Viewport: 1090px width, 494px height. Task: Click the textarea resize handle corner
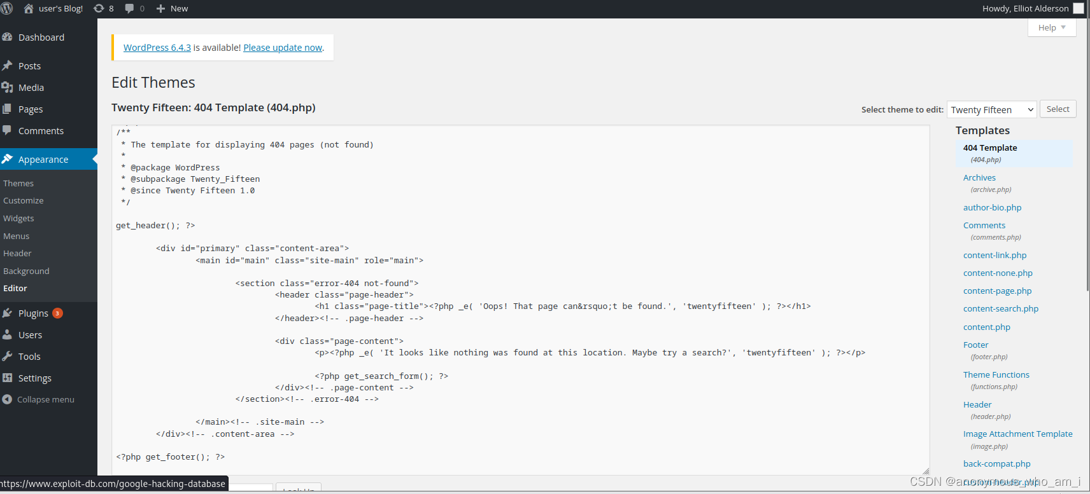[926, 471]
